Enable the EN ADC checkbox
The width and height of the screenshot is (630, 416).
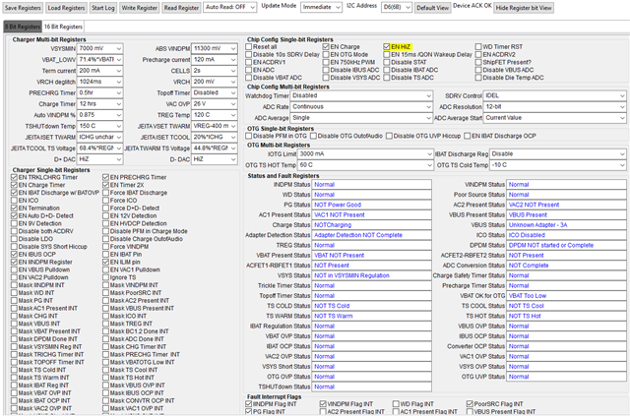[x=249, y=70]
